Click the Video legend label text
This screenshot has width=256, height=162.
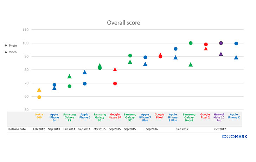pos(13,52)
